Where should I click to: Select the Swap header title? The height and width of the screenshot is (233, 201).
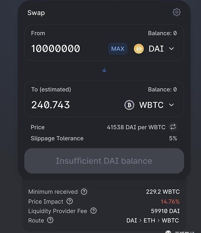pos(36,13)
